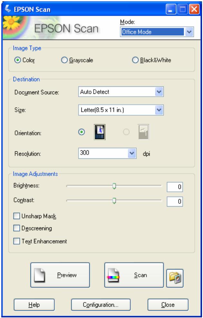The width and height of the screenshot is (203, 318).
Task: Click the Brightness slider handle
Action: [114, 185]
